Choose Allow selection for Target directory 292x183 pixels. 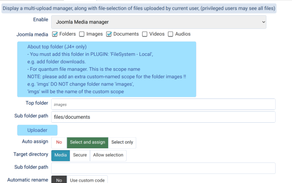coord(108,155)
